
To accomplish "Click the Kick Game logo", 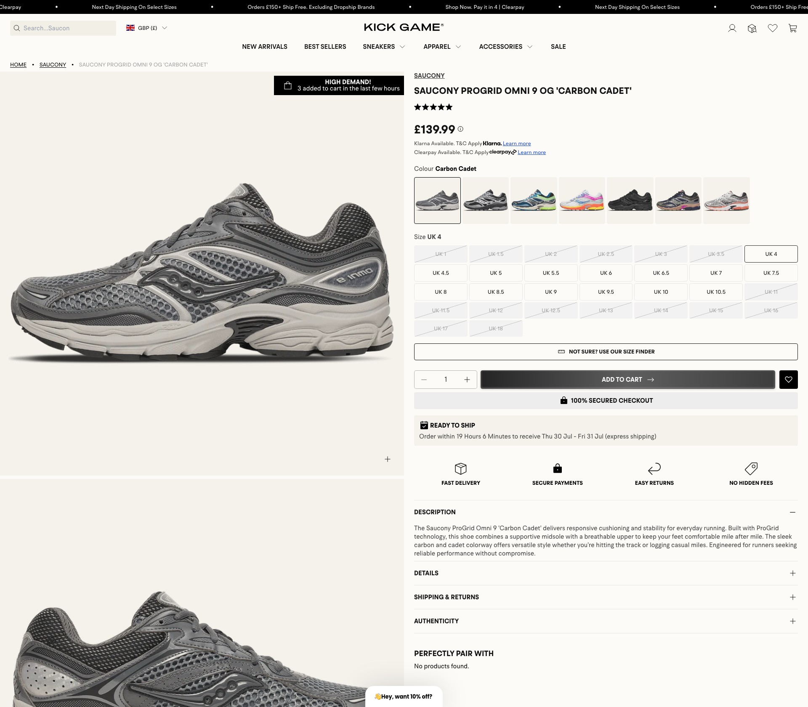I will 404,27.
